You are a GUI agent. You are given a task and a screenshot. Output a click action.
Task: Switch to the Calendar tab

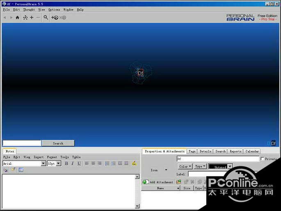252,152
